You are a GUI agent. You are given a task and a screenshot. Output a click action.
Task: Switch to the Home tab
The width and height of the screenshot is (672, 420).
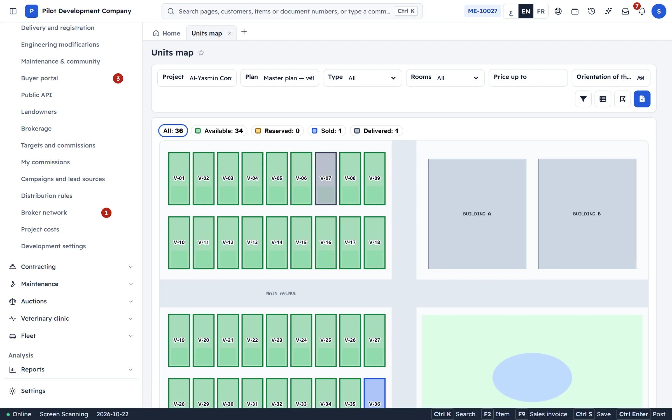[x=167, y=33]
